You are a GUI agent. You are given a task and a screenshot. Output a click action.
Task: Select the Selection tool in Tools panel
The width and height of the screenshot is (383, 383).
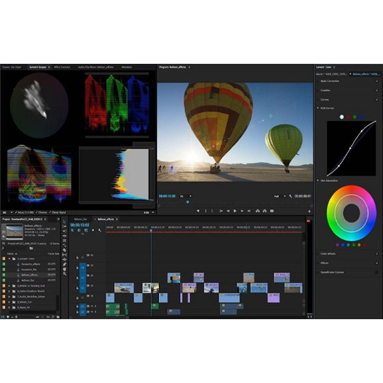coord(64,221)
